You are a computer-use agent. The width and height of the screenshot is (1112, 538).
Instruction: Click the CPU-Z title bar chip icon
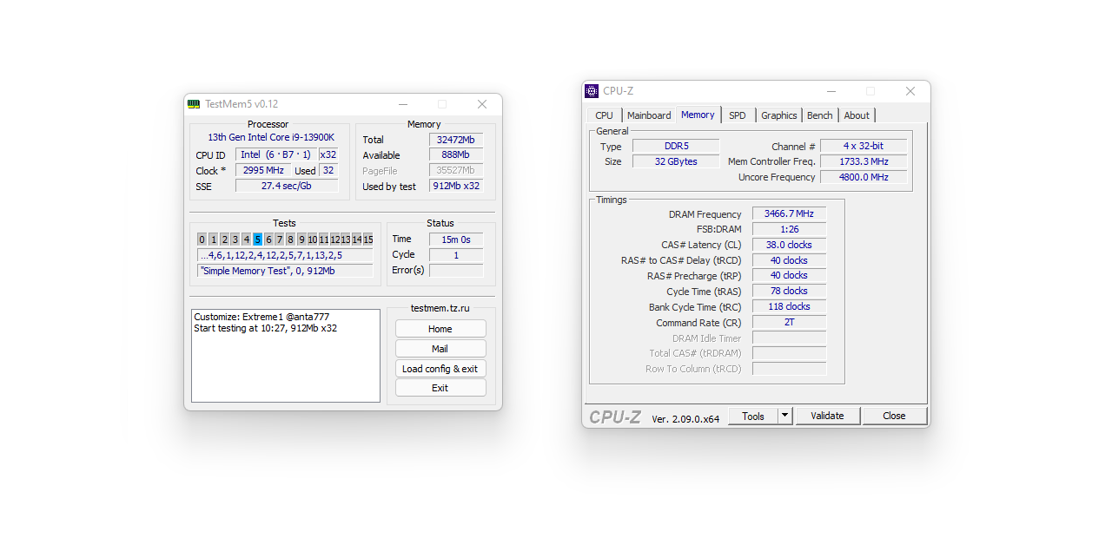point(592,91)
